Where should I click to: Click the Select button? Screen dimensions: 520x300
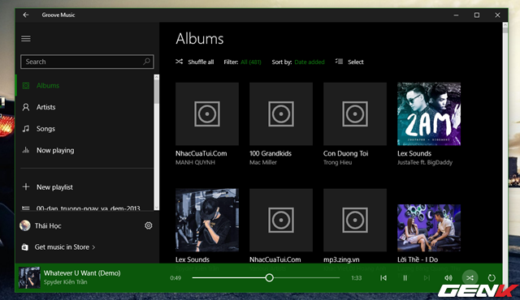click(x=349, y=62)
